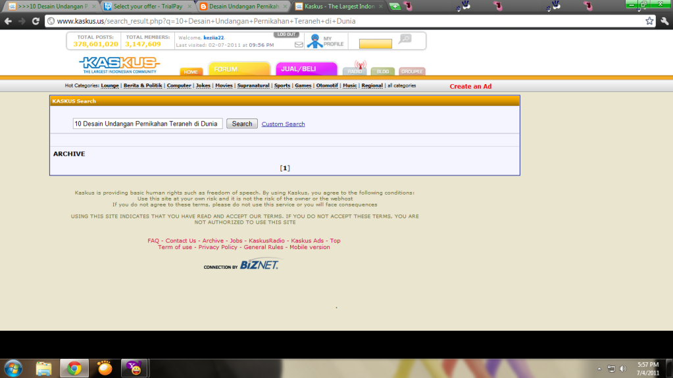Open the Kaskus Ads footer link
The width and height of the screenshot is (673, 378).
coord(307,241)
